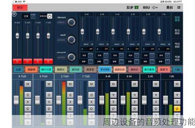Click the X button on OUT 1 strip
This screenshot has height=128, width=195.
[92, 102]
